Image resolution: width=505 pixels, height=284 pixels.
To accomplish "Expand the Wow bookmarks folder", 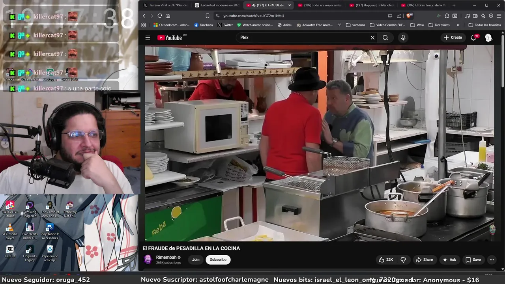I will 417,25.
